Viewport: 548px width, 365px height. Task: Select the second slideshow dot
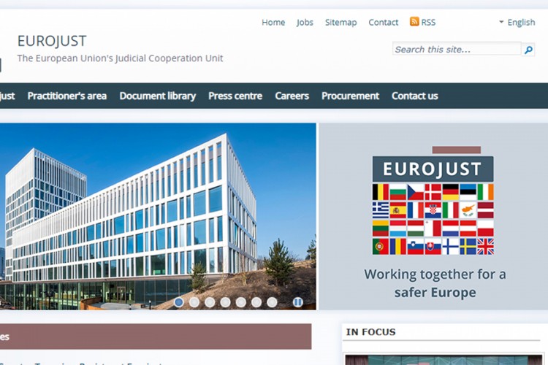(194, 302)
